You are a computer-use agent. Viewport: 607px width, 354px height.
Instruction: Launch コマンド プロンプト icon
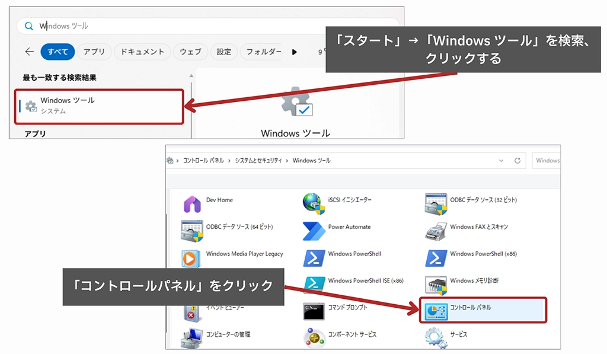pos(314,311)
